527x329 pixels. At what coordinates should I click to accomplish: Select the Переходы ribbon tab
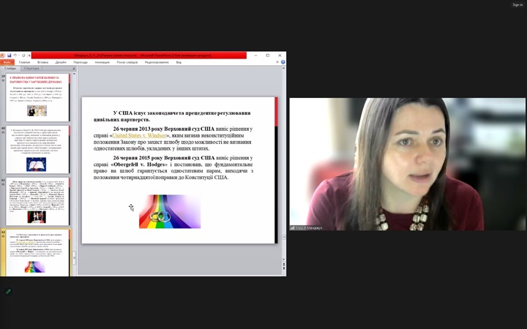81,62
